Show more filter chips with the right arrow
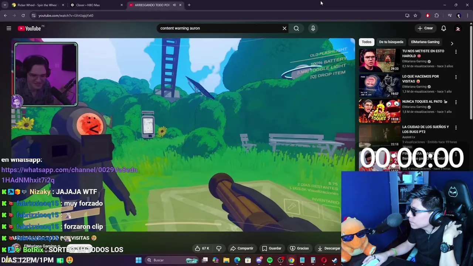 pyautogui.click(x=452, y=43)
